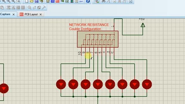Click the blue Help question mark icon
The height and width of the screenshot is (104, 185).
[88, 1]
